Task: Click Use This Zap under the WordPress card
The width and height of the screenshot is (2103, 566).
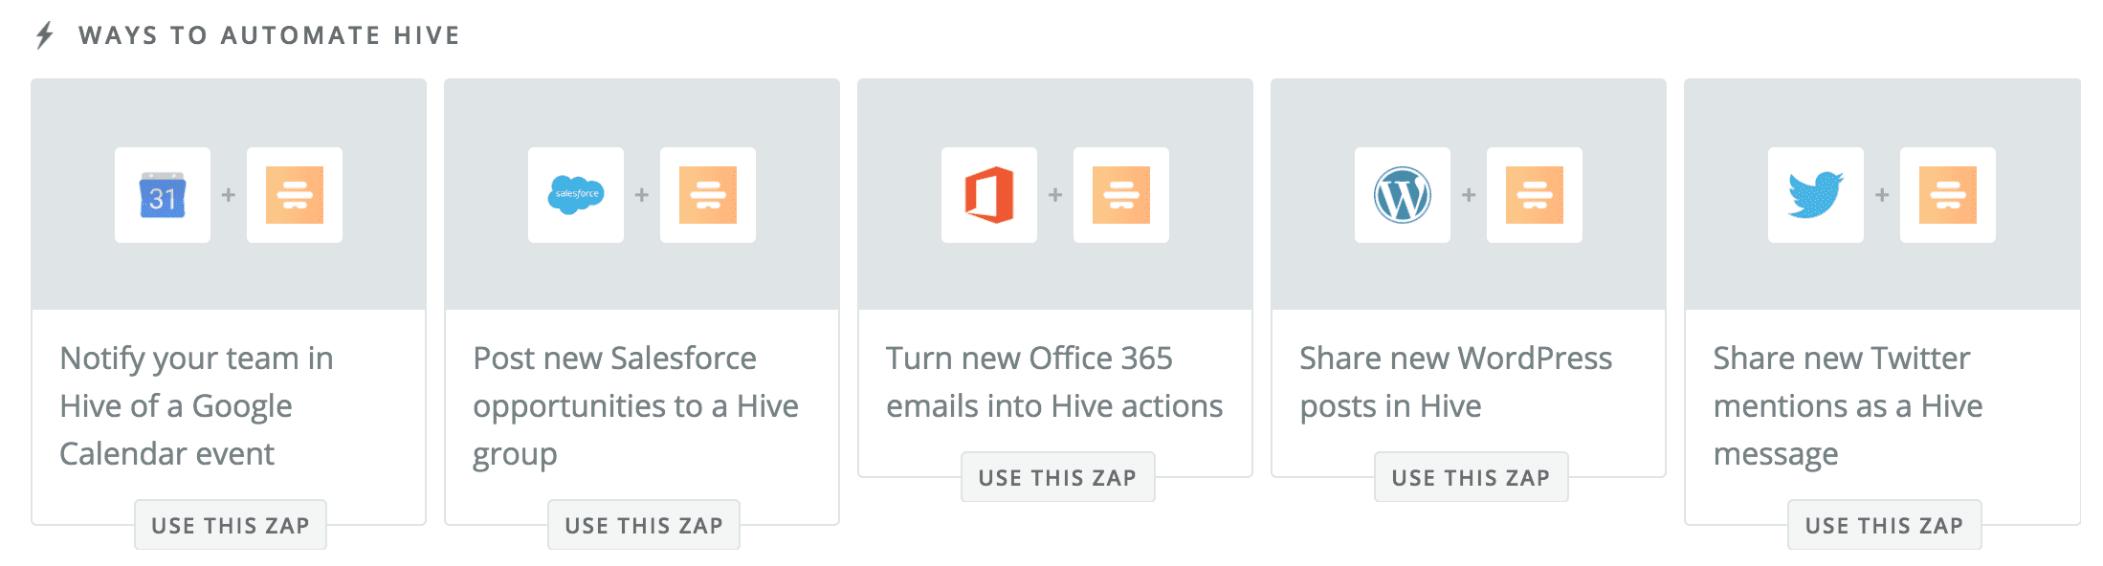Action: [x=1471, y=477]
